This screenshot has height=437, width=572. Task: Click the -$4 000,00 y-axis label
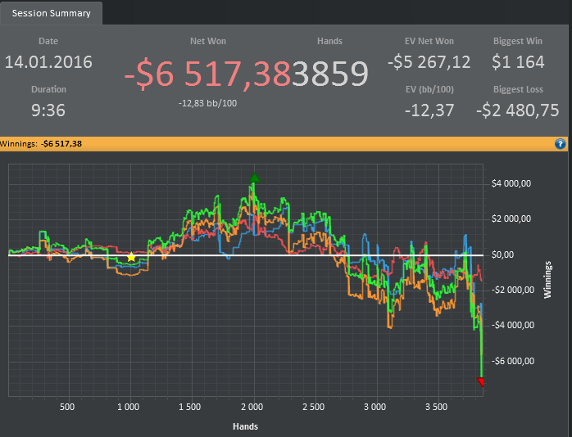click(x=513, y=325)
